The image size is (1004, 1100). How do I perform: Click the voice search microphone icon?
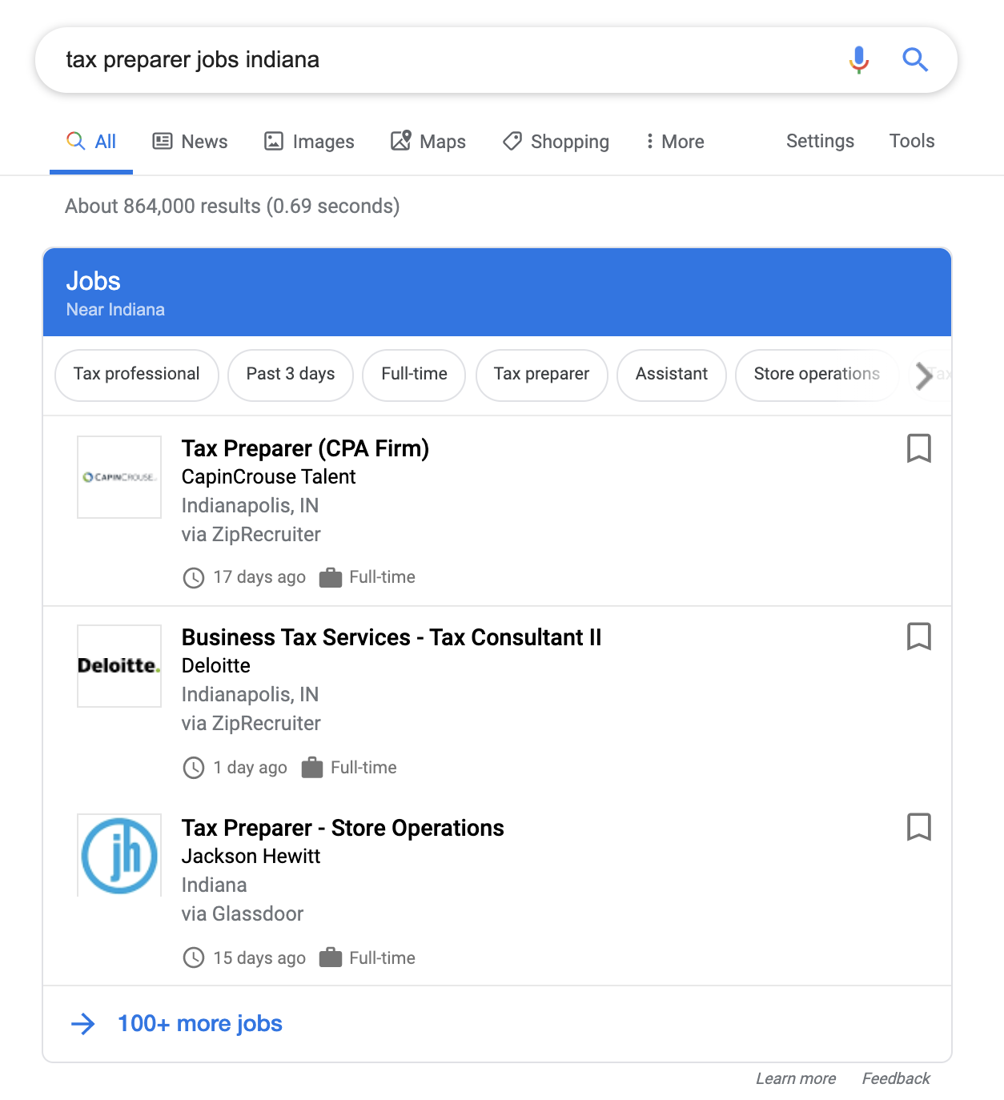(x=859, y=60)
